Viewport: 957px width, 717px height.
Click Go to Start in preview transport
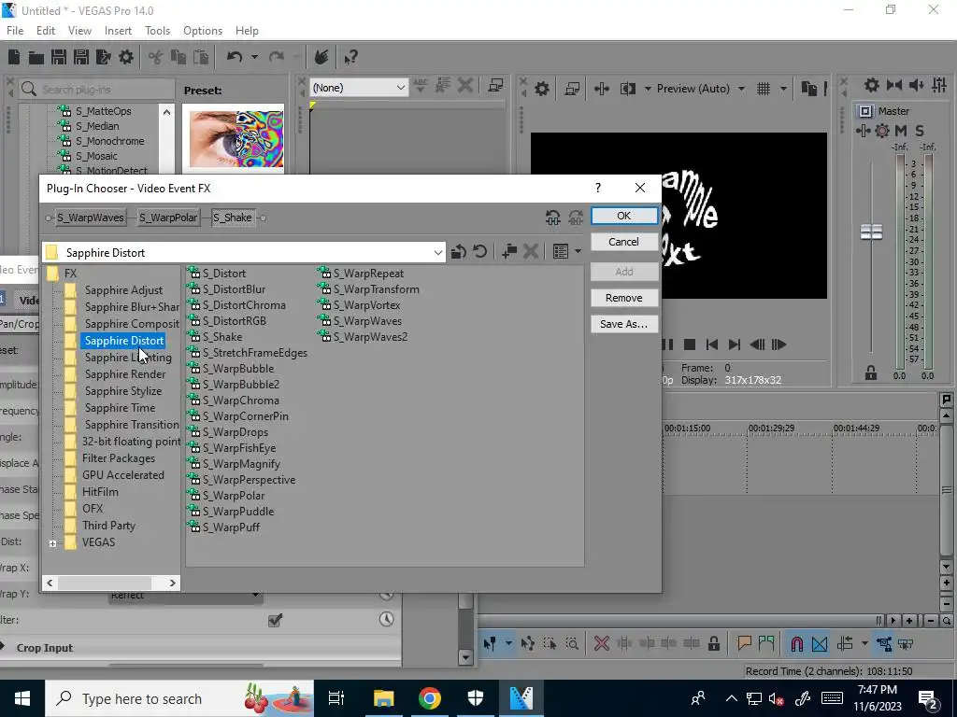[x=711, y=344]
